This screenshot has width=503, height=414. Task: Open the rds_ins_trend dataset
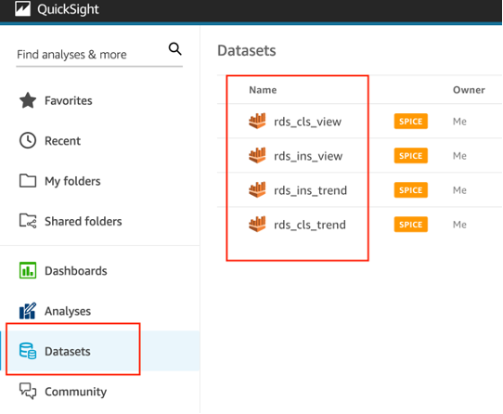tap(310, 190)
